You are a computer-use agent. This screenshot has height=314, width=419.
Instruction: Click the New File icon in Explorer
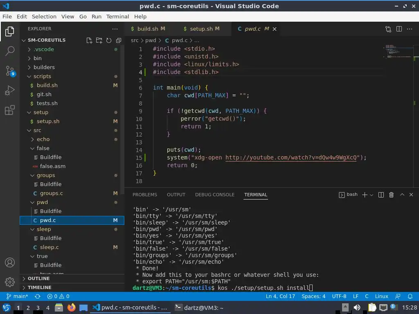[89, 40]
